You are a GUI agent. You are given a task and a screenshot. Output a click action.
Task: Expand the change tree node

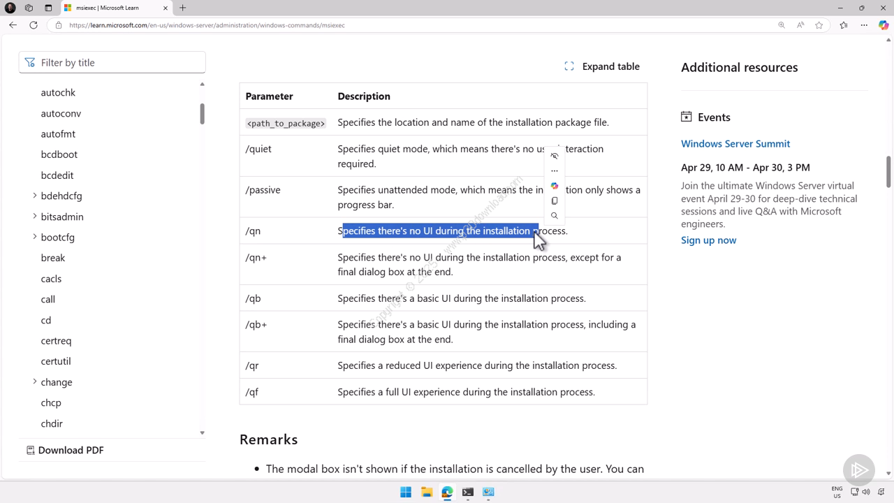tap(35, 381)
